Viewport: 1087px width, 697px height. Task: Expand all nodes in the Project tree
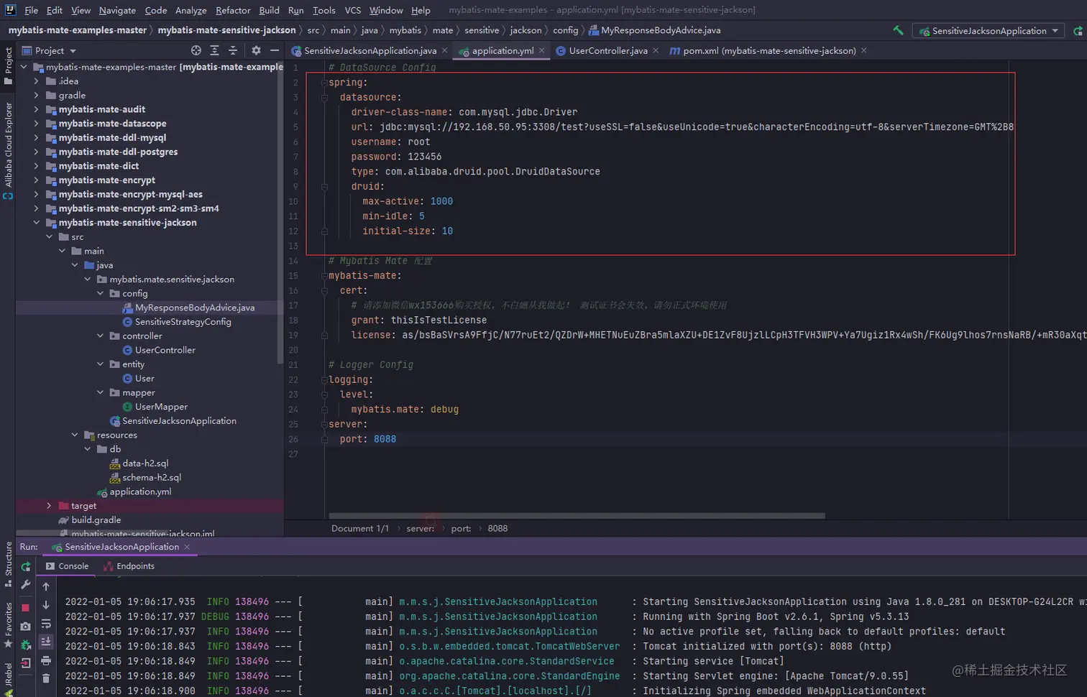[214, 50]
